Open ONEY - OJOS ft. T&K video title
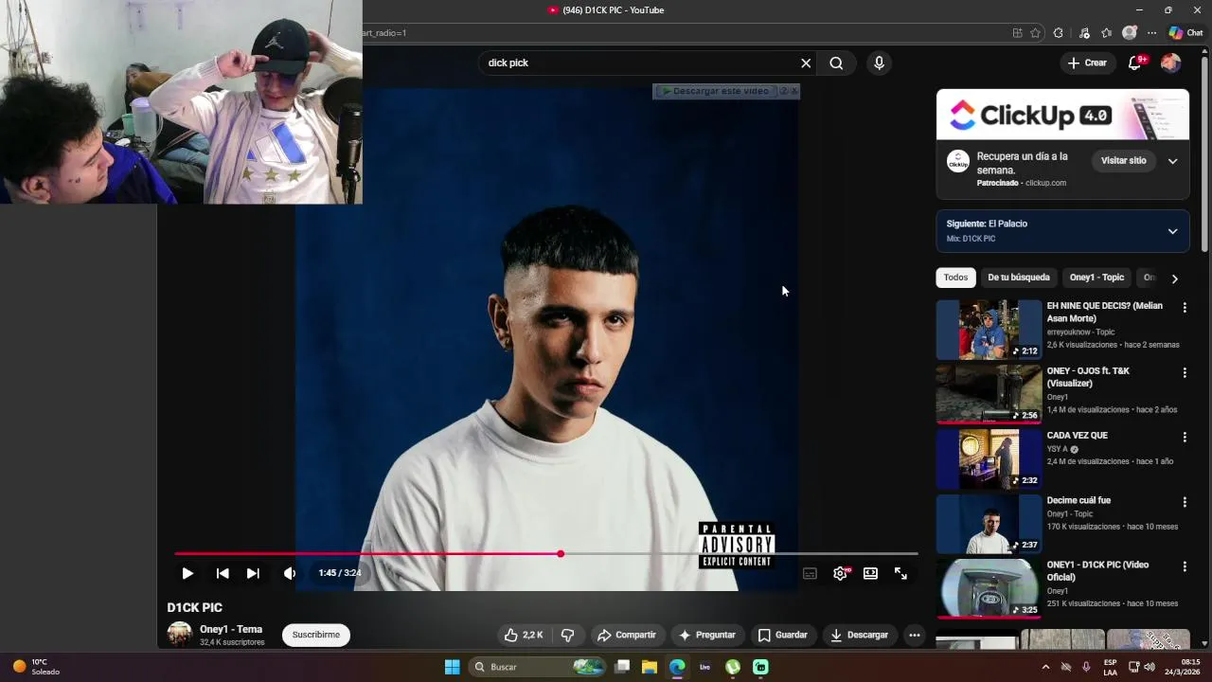This screenshot has width=1212, height=682. 1088,377
